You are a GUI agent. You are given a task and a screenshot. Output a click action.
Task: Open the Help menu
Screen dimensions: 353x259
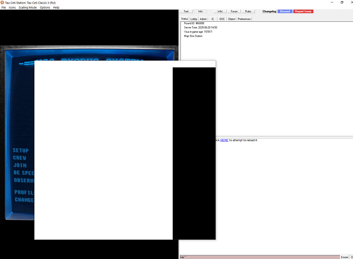(x=56, y=8)
